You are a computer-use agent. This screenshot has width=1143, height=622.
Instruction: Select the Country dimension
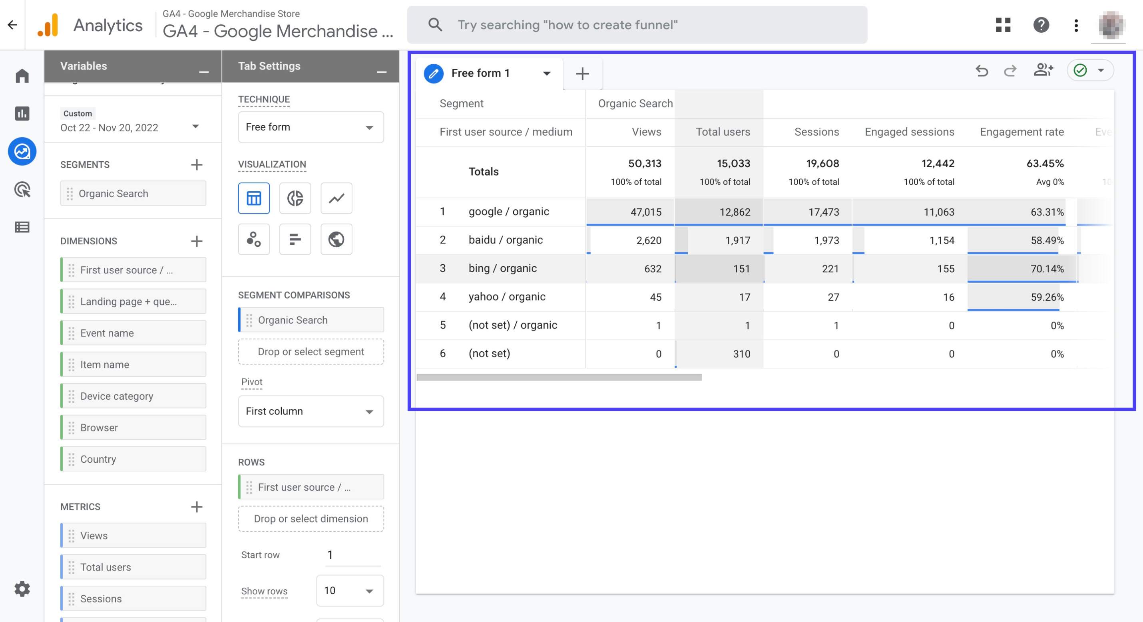click(x=133, y=459)
